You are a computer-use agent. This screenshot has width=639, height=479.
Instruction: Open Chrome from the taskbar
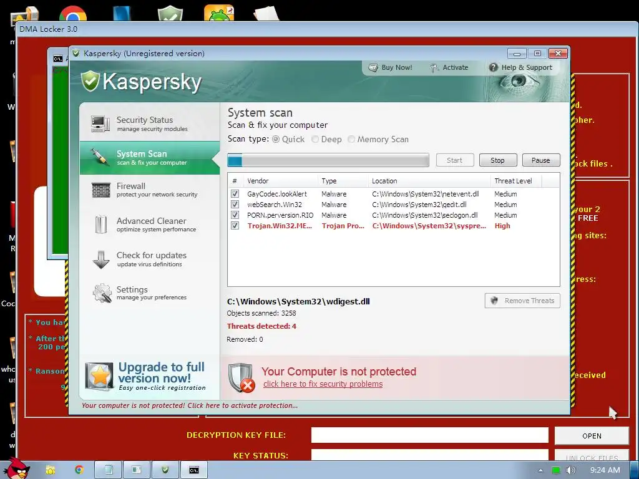point(79,470)
